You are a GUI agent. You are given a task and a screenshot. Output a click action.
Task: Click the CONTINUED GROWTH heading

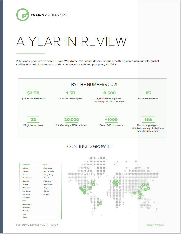[89, 146]
